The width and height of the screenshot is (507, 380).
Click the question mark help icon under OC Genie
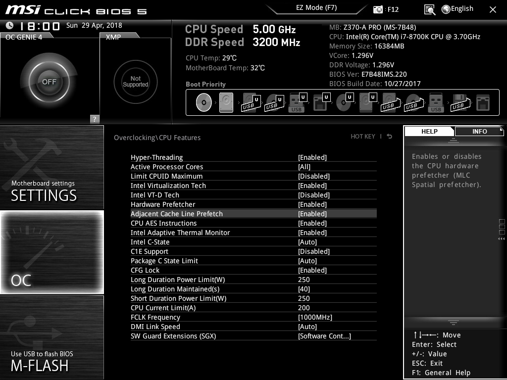point(95,119)
